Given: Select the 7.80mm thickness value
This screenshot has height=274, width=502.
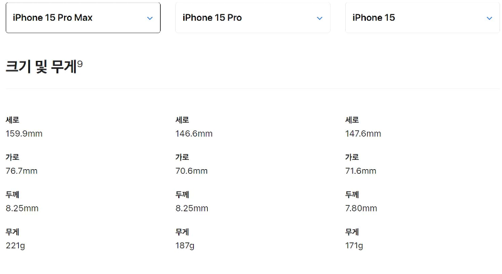Looking at the screenshot, I should click(361, 208).
